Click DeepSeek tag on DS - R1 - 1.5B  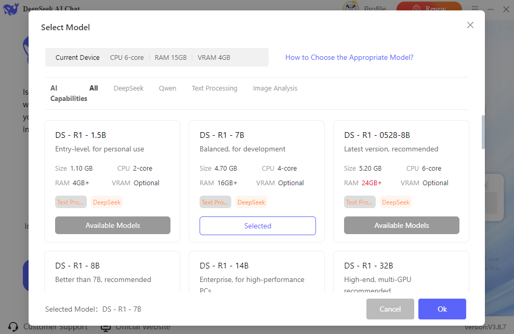click(x=107, y=202)
